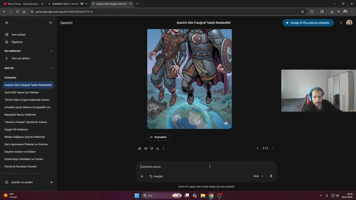Open chat 'Derz Aşınmasını Önleme ve Onarma'
Image resolution: width=356 pixels, height=200 pixels.
coord(28,144)
